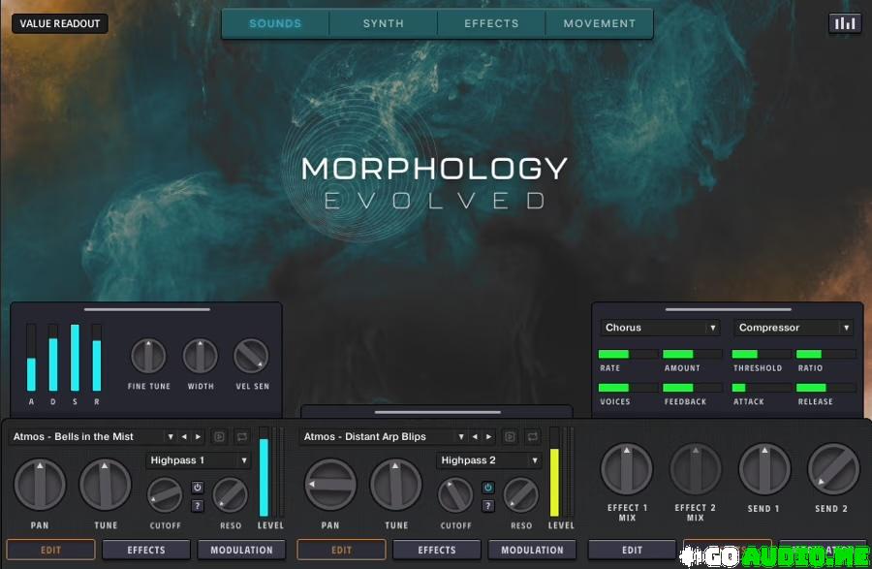Select previous sound arrow for Bells in the Mist

pos(185,437)
